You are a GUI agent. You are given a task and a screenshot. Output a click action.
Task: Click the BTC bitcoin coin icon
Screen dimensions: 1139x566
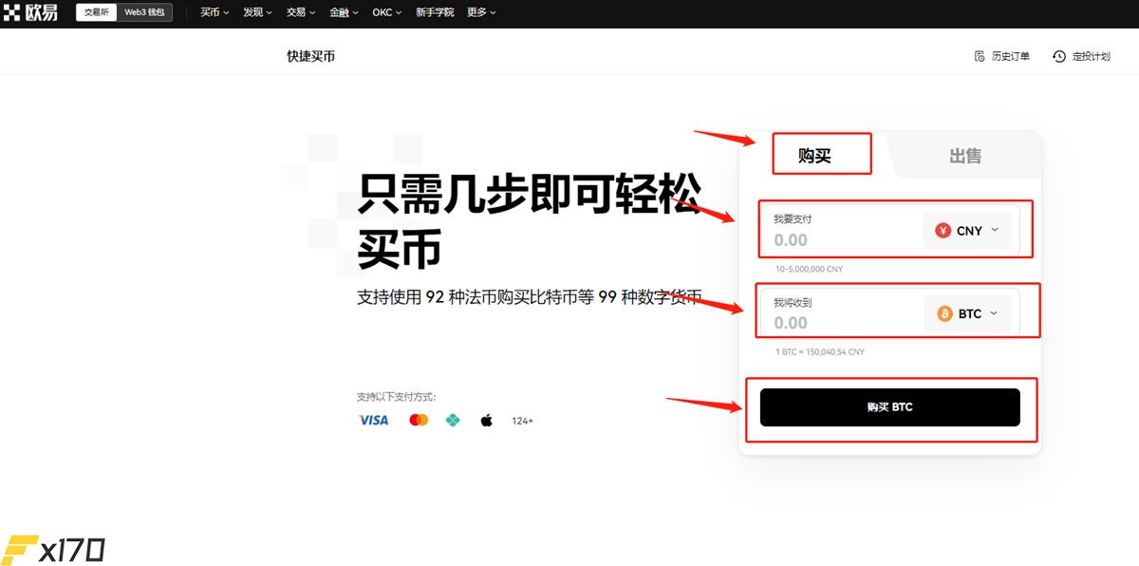tap(945, 313)
